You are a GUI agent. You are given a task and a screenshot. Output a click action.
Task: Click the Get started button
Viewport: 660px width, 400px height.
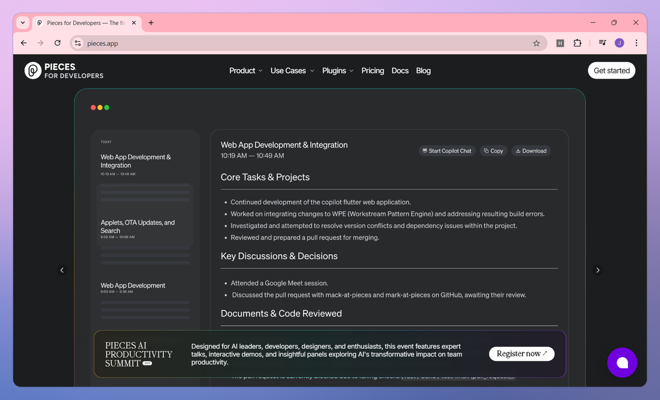point(611,70)
